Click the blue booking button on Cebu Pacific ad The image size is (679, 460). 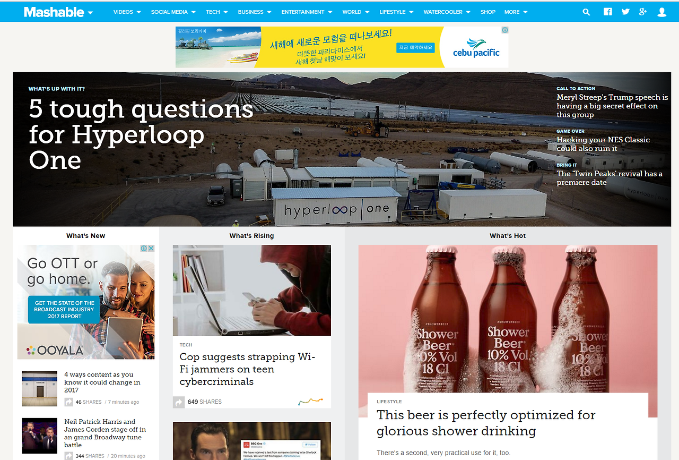coord(415,48)
